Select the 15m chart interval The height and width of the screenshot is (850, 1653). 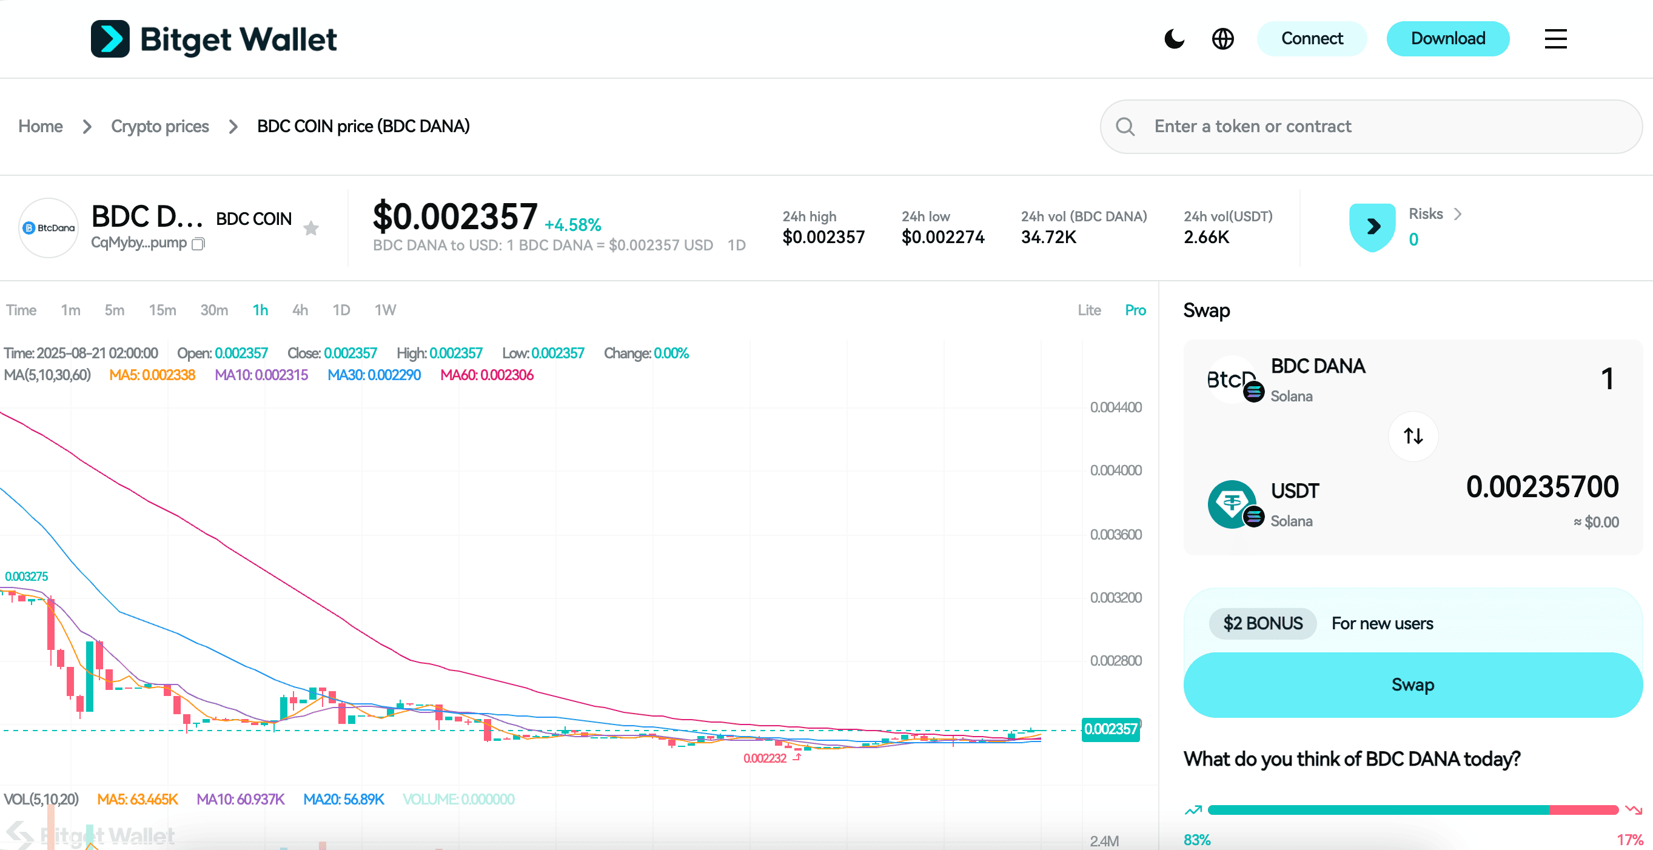(x=163, y=310)
